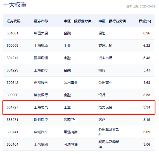Click the name 上海机场
The width and height of the screenshot is (159, 154).
(41, 46)
